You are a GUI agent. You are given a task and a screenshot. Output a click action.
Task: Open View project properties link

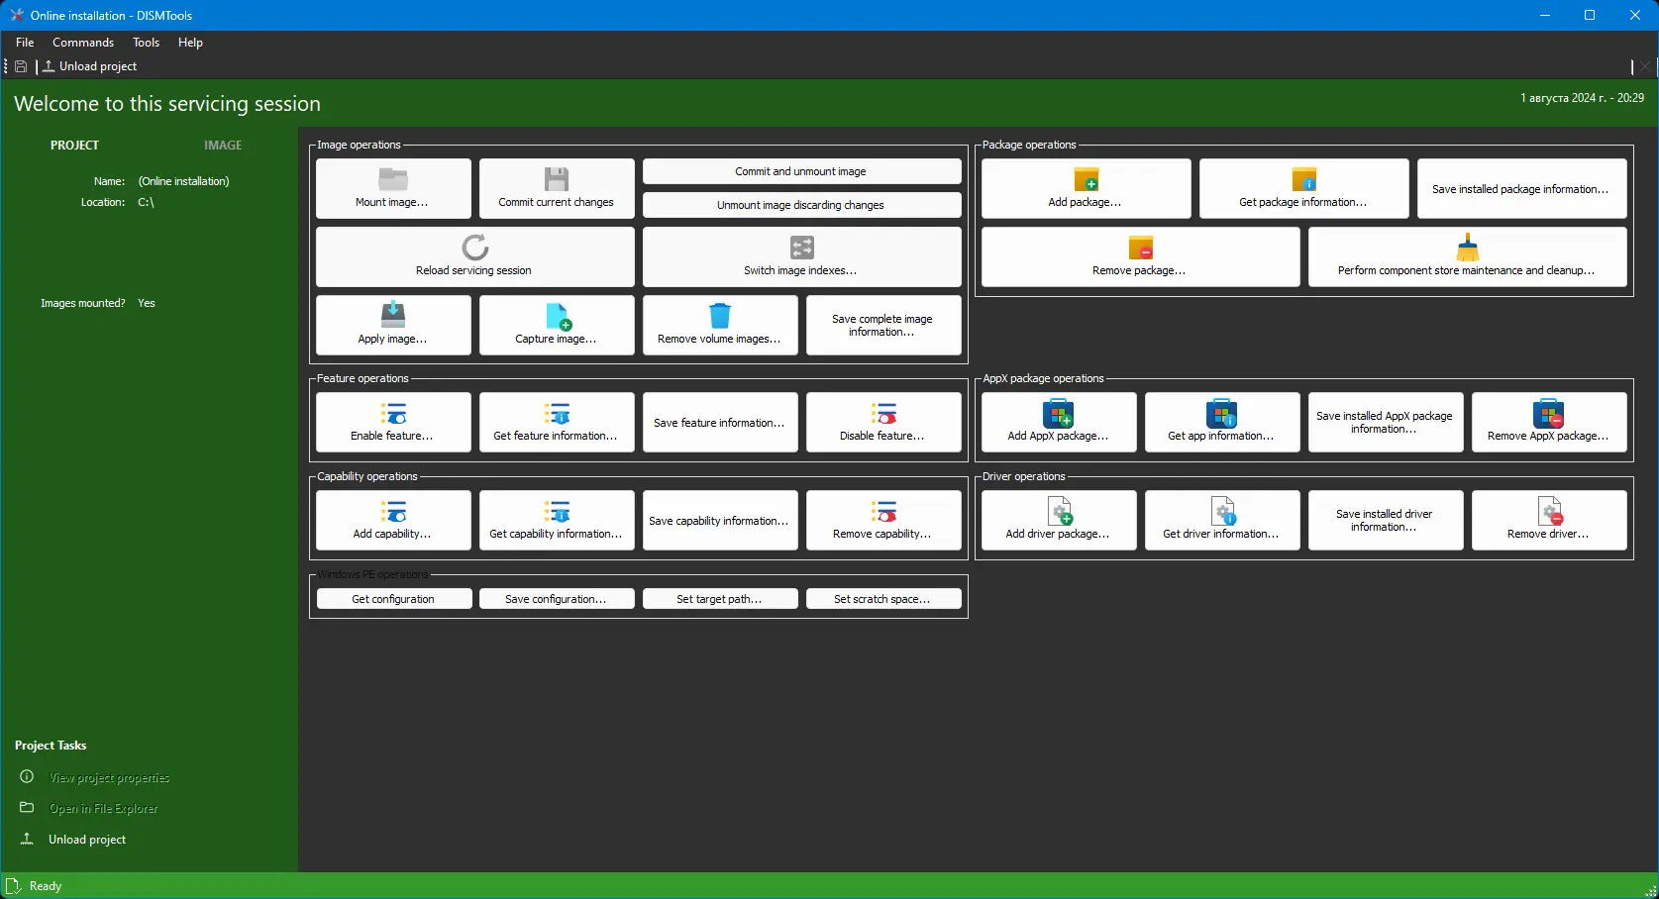click(109, 777)
